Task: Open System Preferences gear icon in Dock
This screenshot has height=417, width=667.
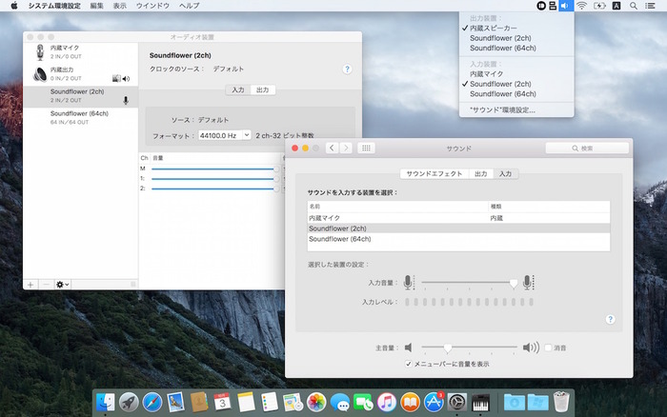Action: click(x=457, y=402)
